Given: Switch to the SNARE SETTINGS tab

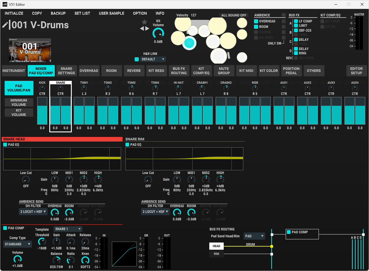Looking at the screenshot, I should point(66,71).
